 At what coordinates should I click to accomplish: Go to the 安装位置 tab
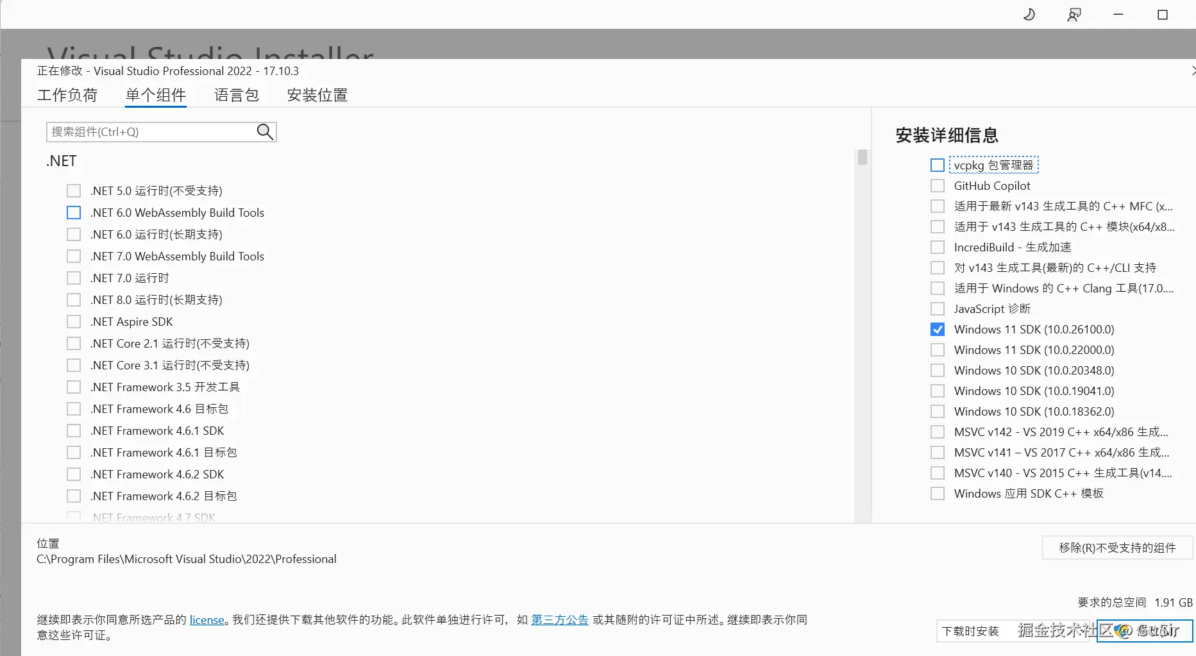317,96
